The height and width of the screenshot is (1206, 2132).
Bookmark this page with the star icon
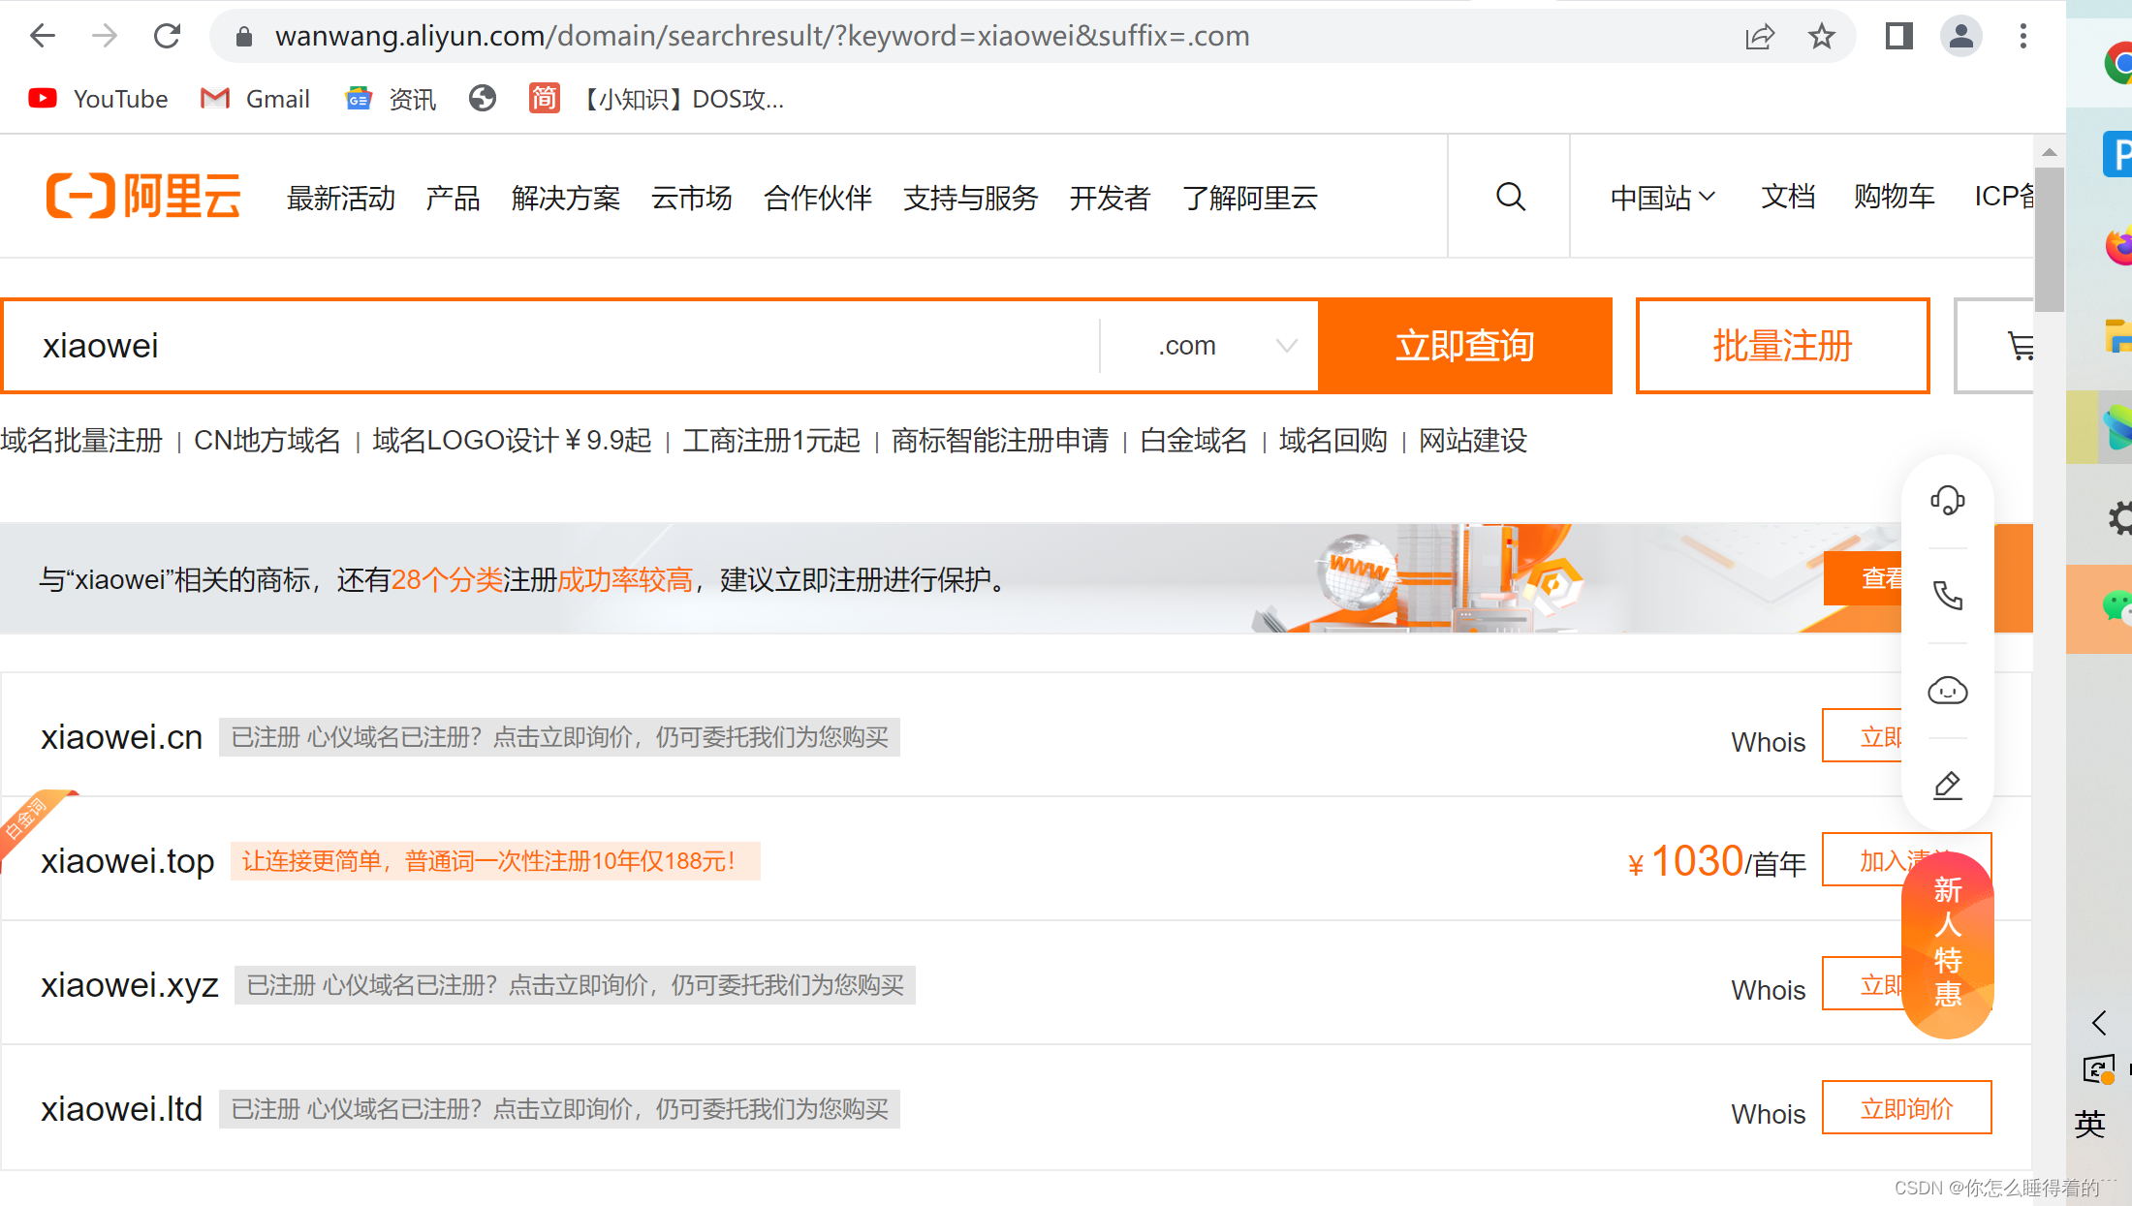point(1821,37)
